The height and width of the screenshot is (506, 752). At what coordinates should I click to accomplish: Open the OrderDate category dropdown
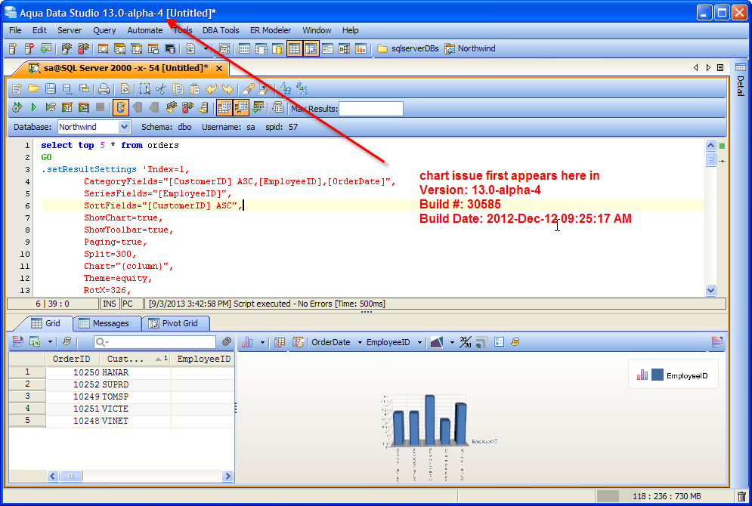(336, 342)
